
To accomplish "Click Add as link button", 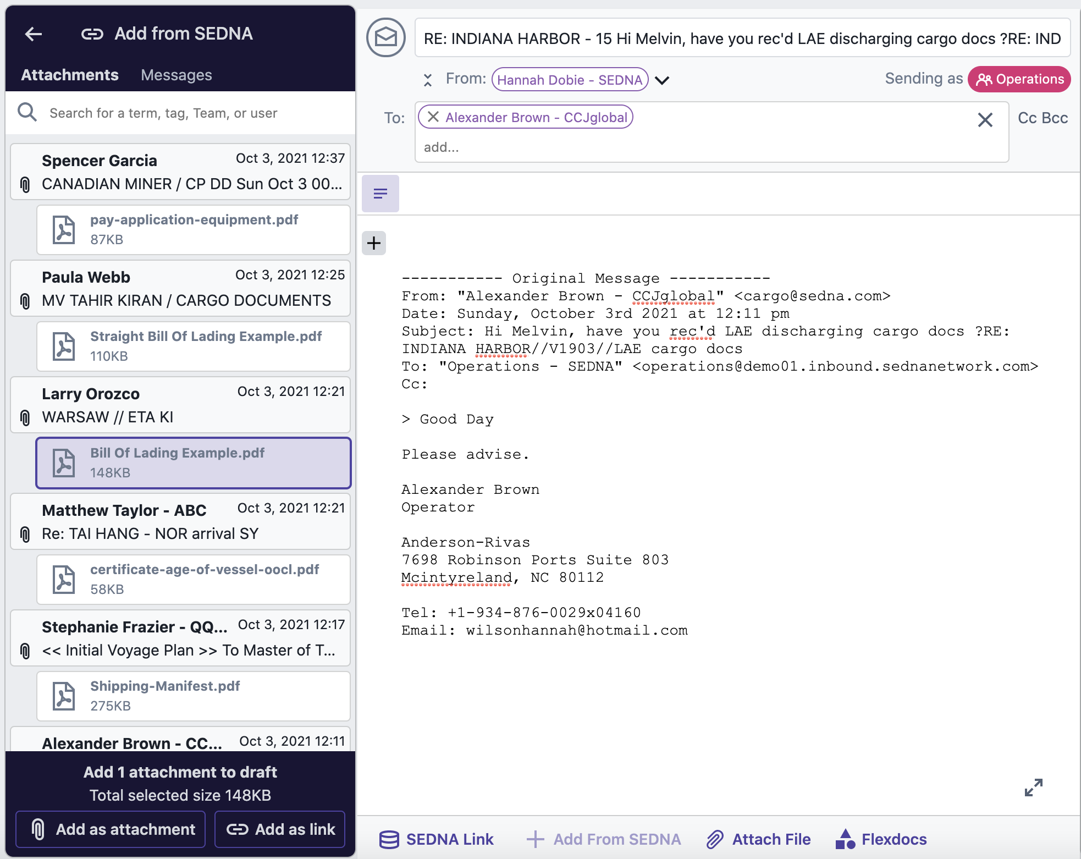I will [280, 829].
